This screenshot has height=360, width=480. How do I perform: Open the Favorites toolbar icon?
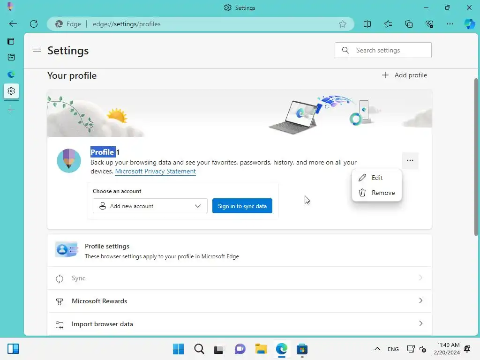coord(388,24)
